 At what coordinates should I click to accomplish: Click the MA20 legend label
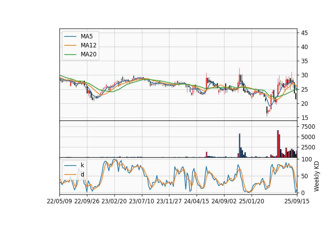88,55
